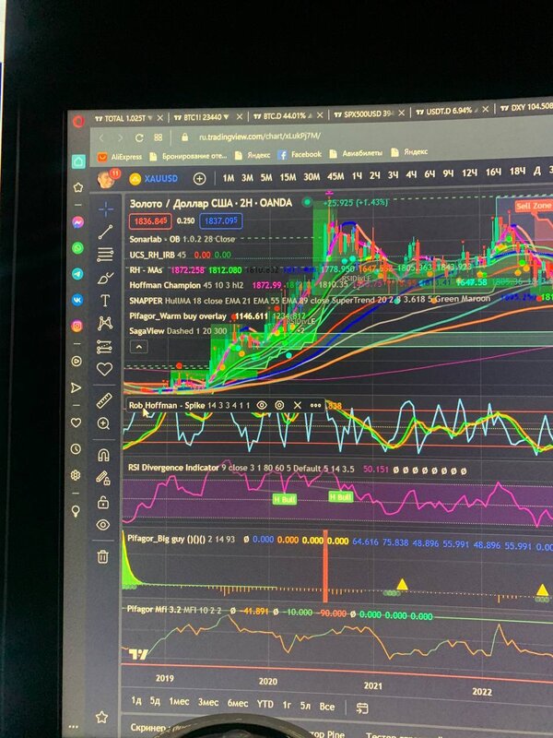Screen dimensions: 553x738
Task: Open Telegram in Opera sidebar
Action: (x=77, y=273)
